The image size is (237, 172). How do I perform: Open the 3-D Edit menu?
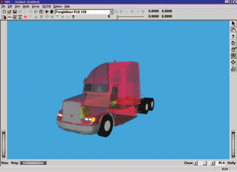[46, 6]
